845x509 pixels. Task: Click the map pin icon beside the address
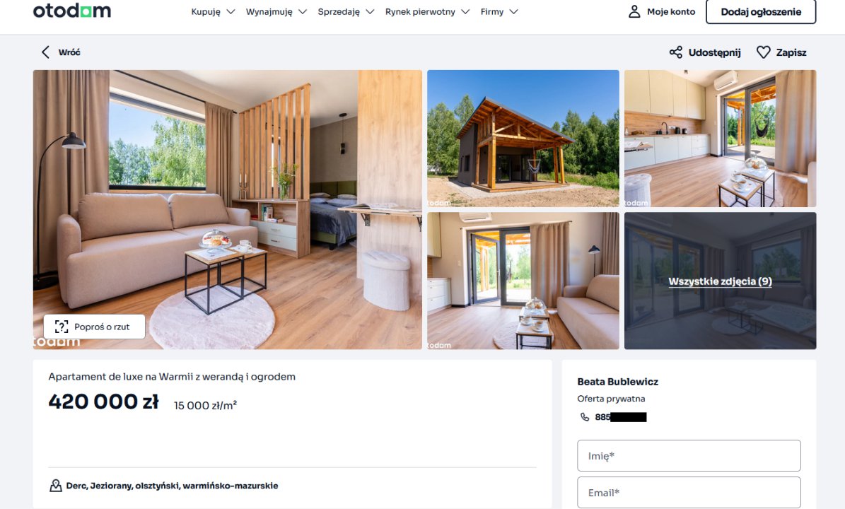[55, 486]
